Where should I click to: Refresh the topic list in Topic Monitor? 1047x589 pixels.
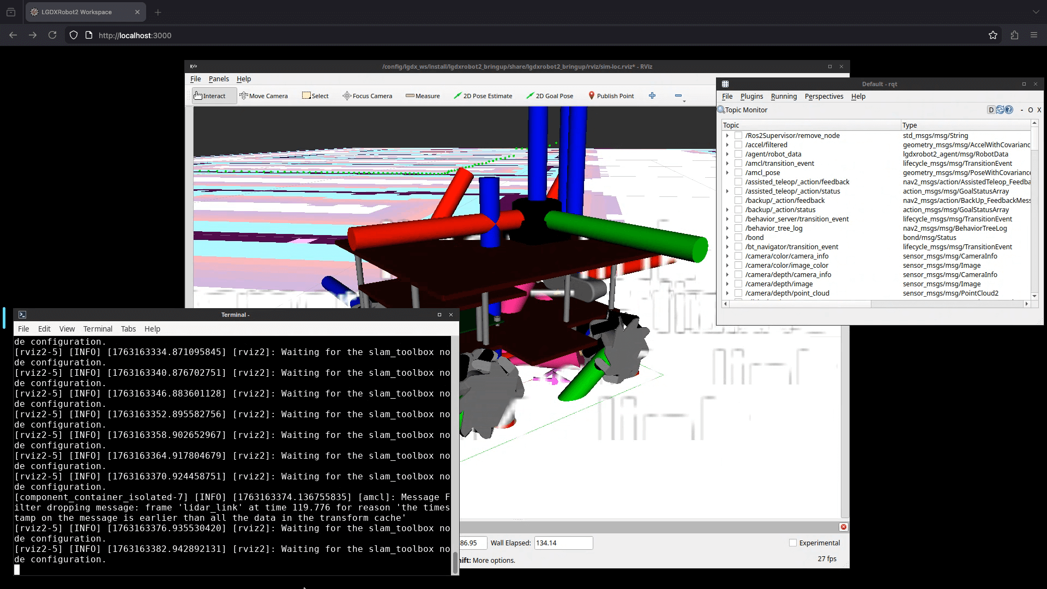(x=1000, y=110)
